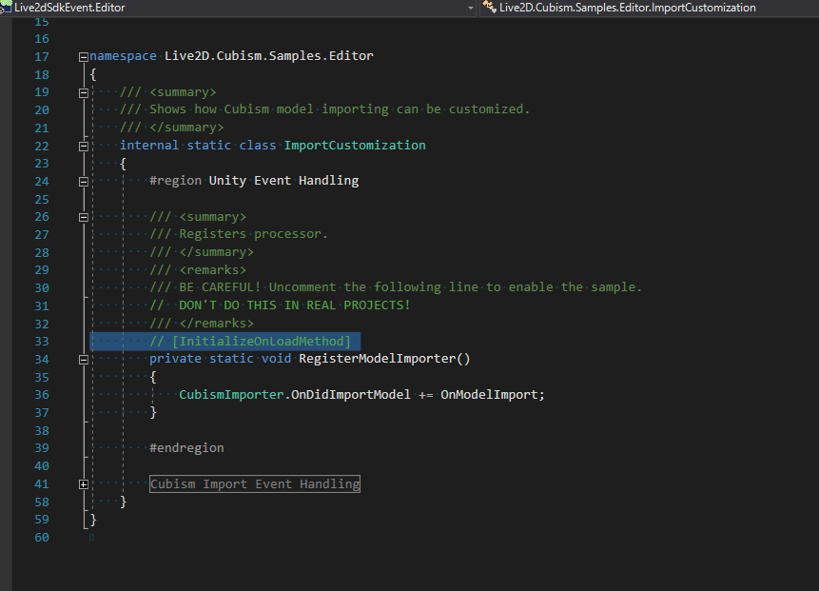Screen dimensions: 819x591
Task: Click the Shows how Cubism model importing comment
Action: click(x=325, y=109)
